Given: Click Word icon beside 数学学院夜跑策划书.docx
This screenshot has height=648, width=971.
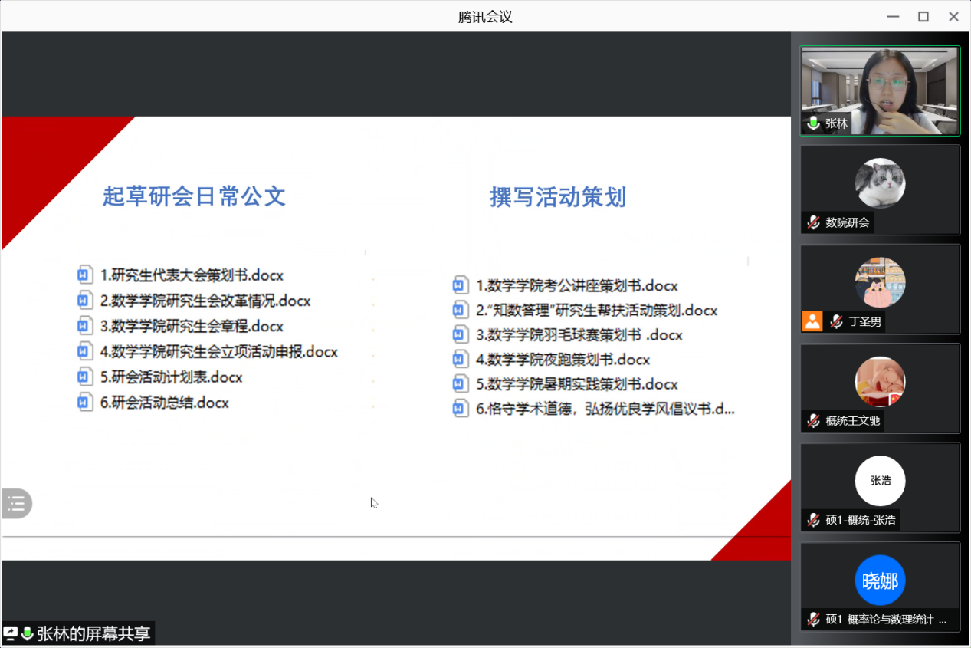Looking at the screenshot, I should click(x=460, y=359).
